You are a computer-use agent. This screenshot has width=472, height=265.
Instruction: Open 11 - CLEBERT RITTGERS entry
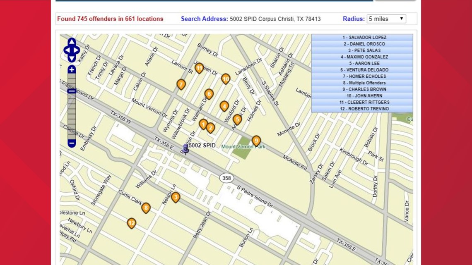pos(362,102)
